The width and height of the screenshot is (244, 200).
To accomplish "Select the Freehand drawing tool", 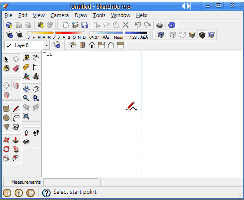I will pos(16,127).
